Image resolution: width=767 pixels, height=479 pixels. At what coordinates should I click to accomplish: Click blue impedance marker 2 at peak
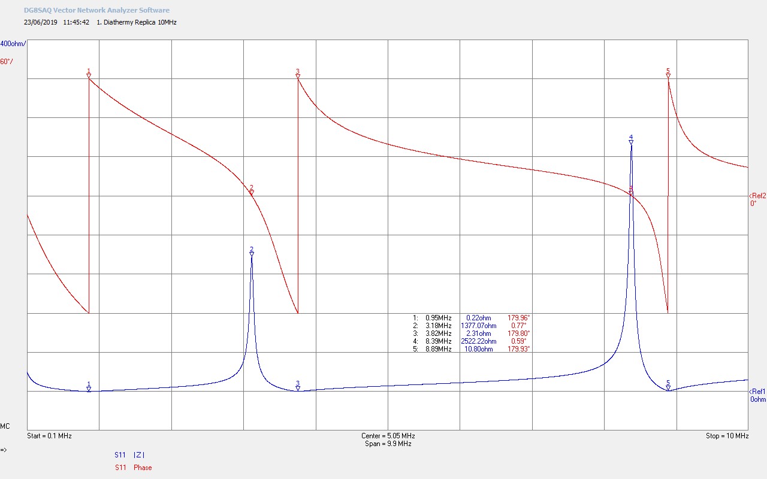point(252,254)
